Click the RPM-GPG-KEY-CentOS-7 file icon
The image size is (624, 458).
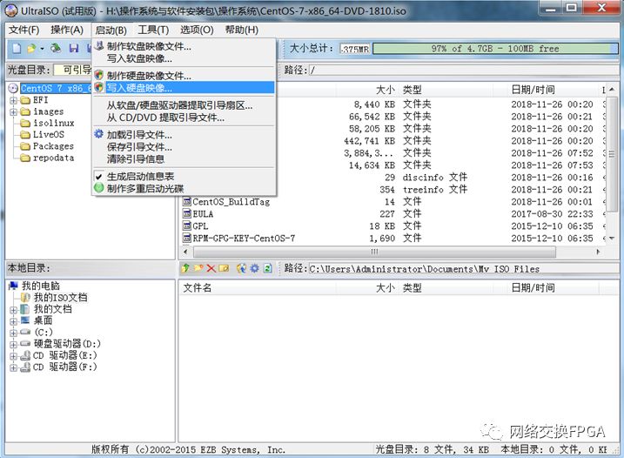tap(186, 239)
